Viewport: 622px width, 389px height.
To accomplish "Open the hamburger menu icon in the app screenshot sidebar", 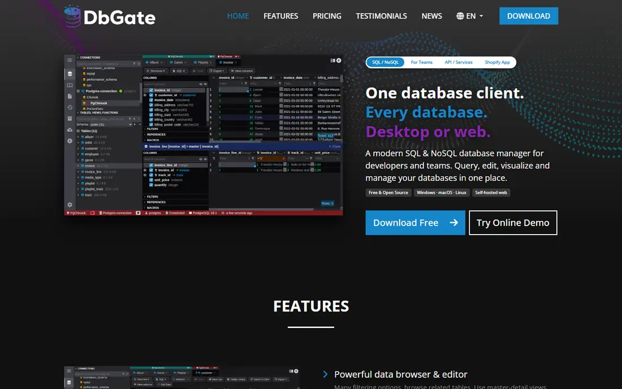I will click(x=70, y=60).
